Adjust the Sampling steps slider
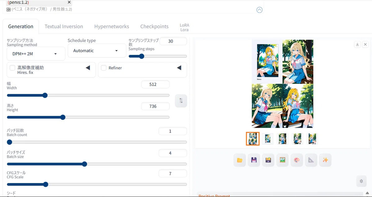Screen dimensions: 372x197 (x=158, y=56)
